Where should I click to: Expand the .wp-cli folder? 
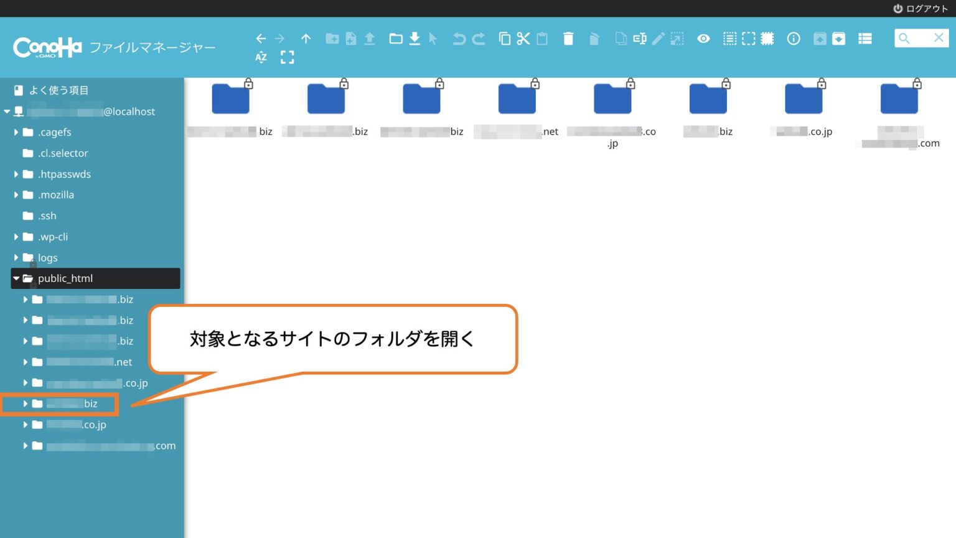[16, 237]
